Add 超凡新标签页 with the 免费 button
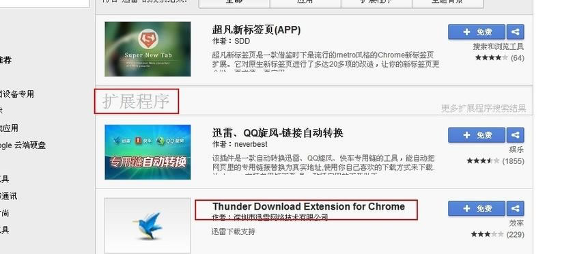This screenshot has height=254, width=575. (x=477, y=32)
